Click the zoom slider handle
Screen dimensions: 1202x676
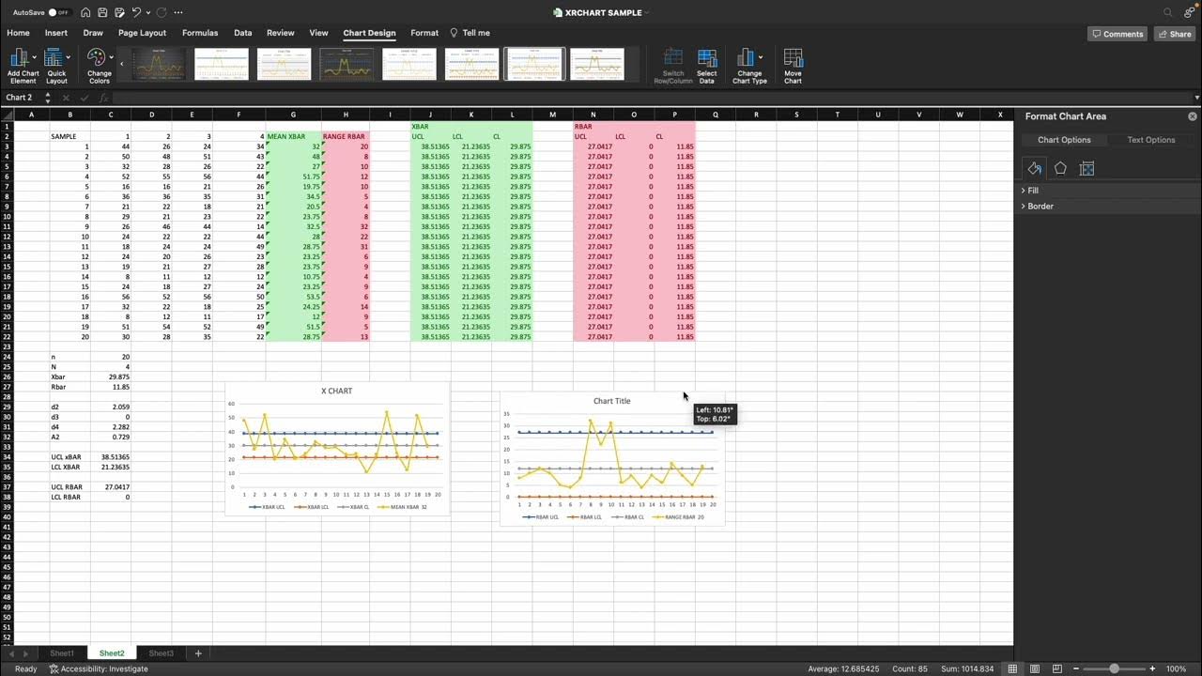[x=1114, y=668]
